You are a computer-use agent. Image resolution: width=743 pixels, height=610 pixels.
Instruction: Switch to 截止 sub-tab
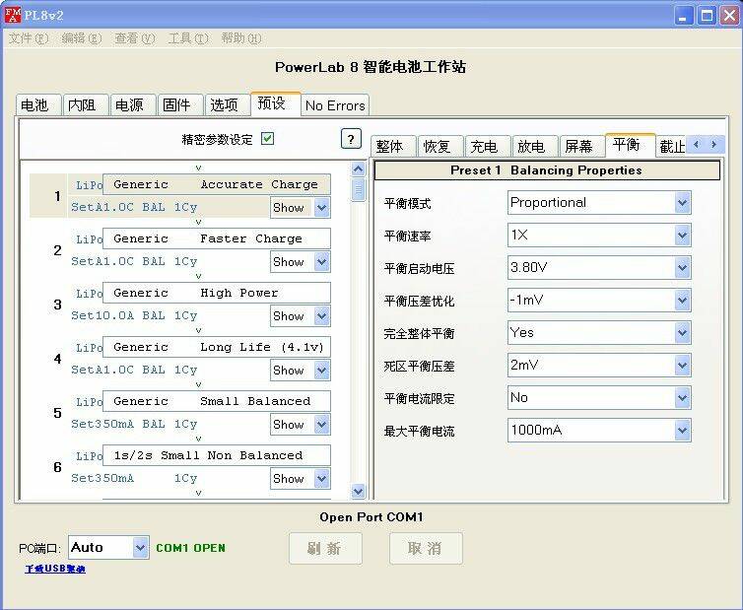pyautogui.click(x=671, y=147)
